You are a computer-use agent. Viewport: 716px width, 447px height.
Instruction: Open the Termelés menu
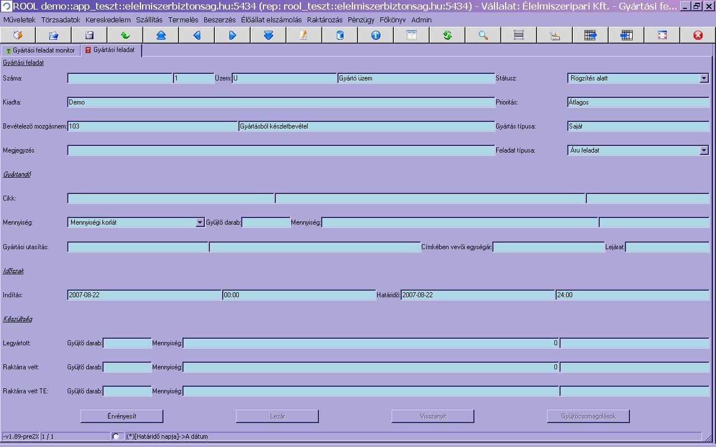point(183,20)
